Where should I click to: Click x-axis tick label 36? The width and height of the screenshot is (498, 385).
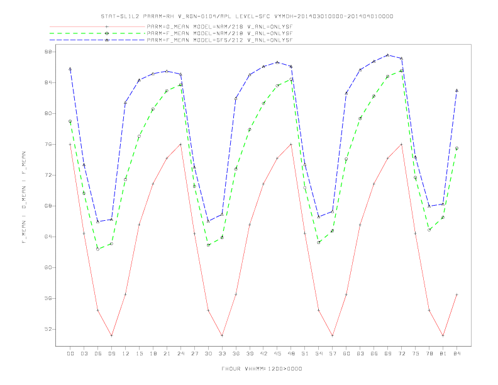point(236,354)
